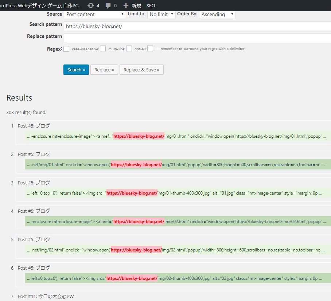Open the Order By Ascending dropdown
The width and height of the screenshot is (331, 301).
[x=217, y=14]
